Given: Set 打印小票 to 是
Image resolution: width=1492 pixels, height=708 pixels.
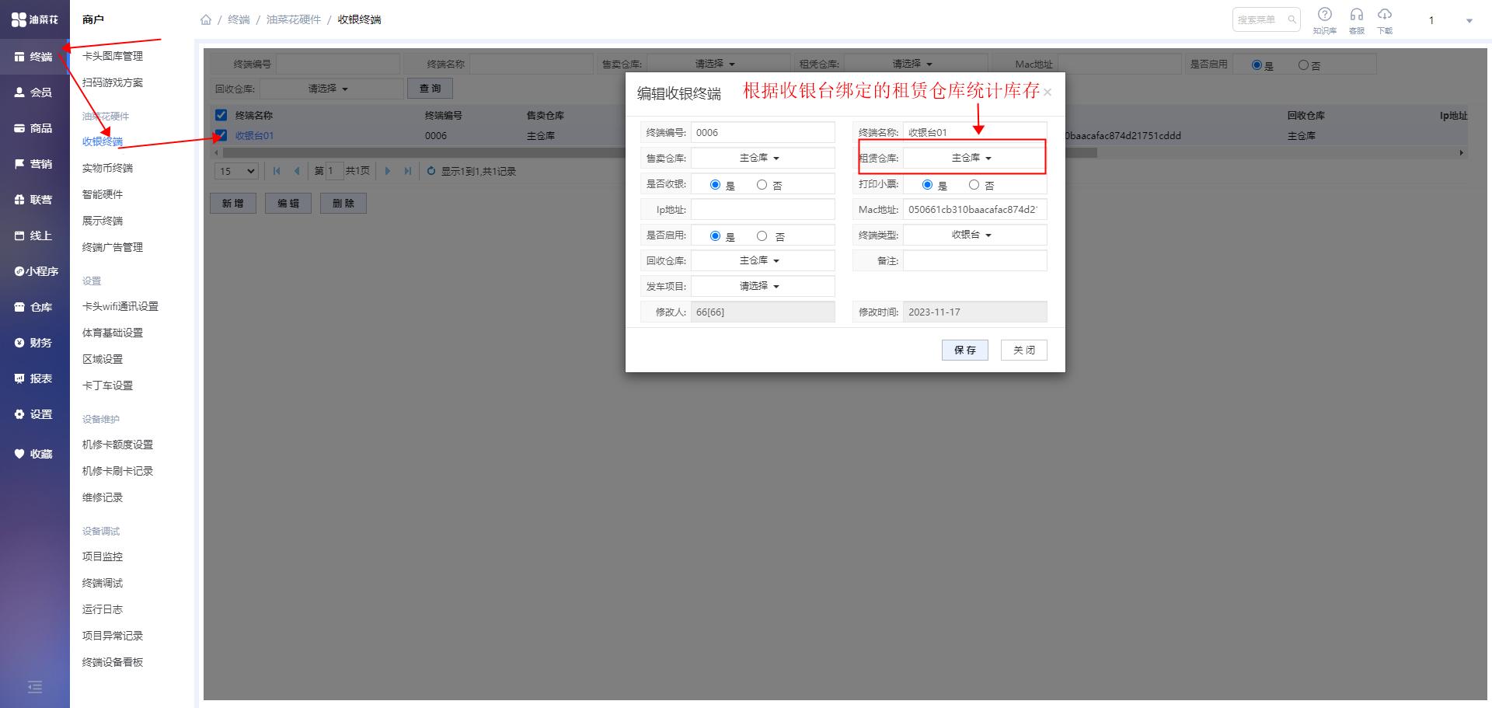Looking at the screenshot, I should click(x=927, y=185).
